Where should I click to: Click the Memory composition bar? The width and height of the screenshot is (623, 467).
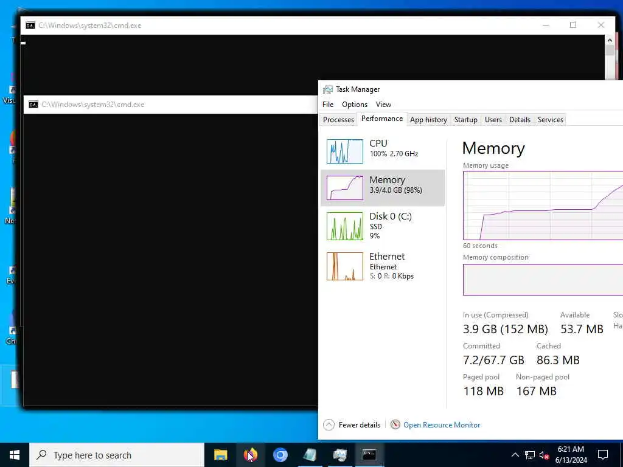click(x=543, y=280)
